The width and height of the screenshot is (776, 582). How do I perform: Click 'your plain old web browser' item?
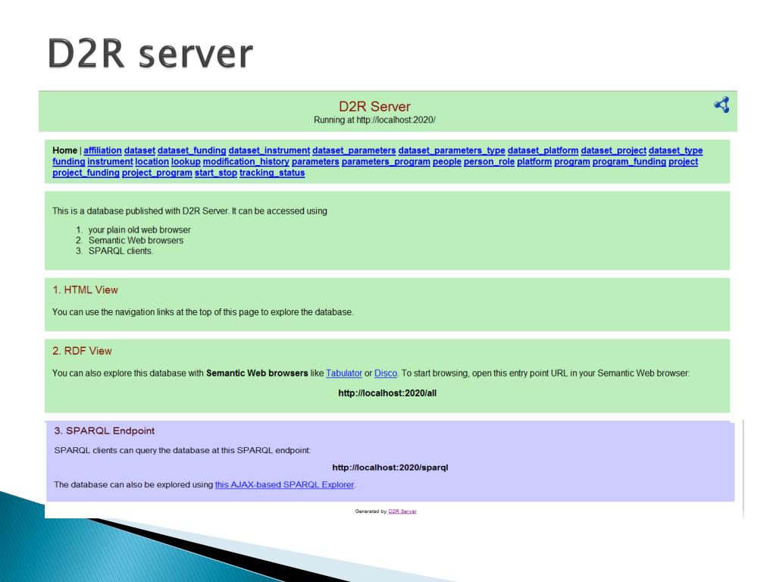pos(139,230)
